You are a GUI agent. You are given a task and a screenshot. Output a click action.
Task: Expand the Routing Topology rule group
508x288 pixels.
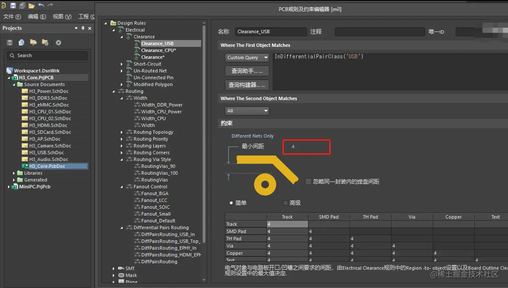122,132
